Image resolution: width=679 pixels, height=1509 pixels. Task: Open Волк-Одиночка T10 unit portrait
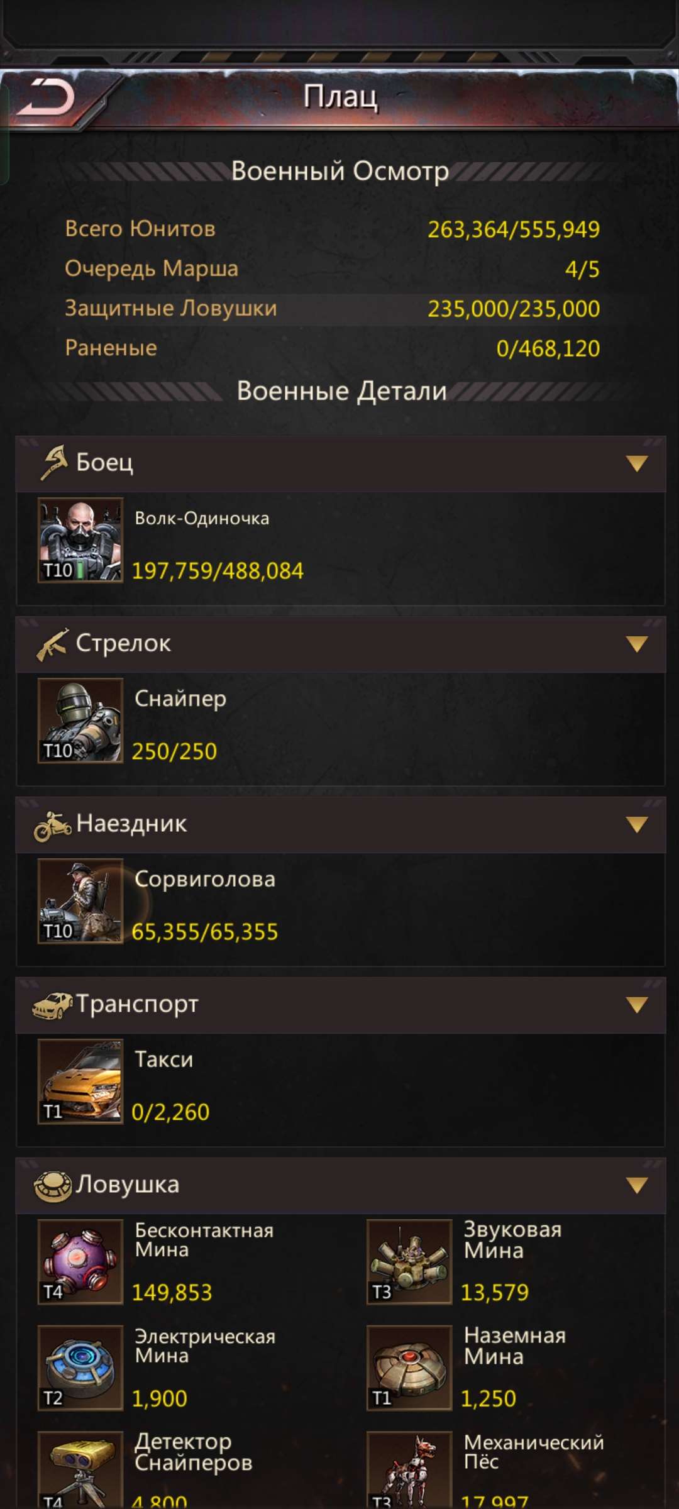pyautogui.click(x=80, y=540)
